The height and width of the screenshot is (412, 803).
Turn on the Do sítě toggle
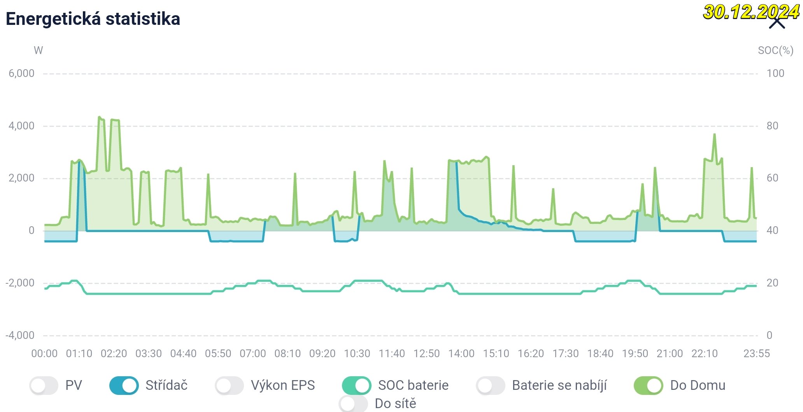353,404
